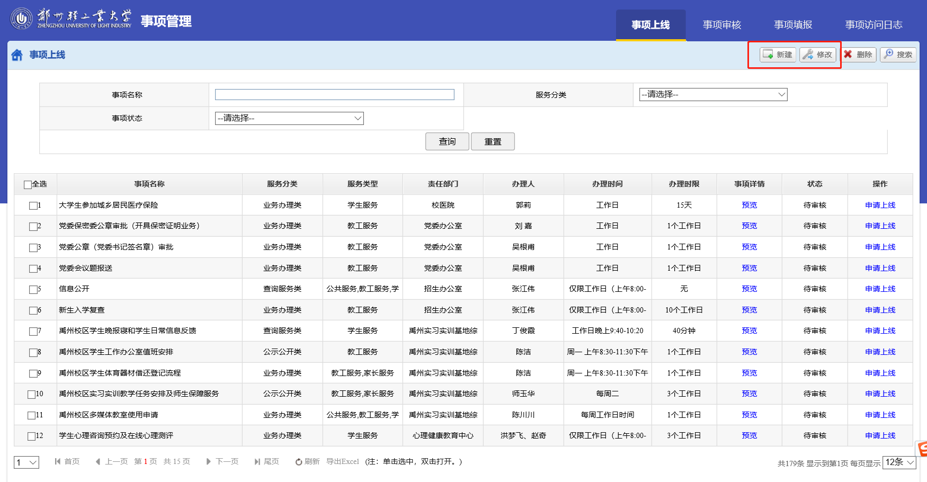Click the orange chat widget icon
Image resolution: width=927 pixels, height=482 pixels.
(x=923, y=449)
